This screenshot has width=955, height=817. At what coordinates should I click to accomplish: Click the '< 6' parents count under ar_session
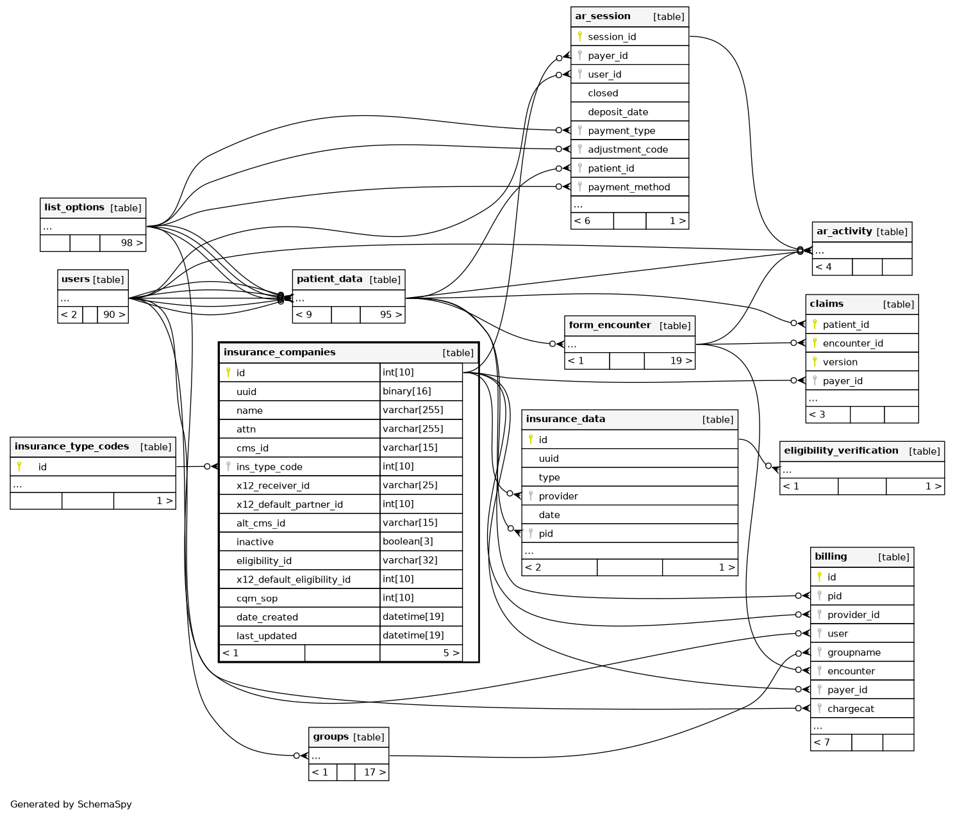point(583,221)
